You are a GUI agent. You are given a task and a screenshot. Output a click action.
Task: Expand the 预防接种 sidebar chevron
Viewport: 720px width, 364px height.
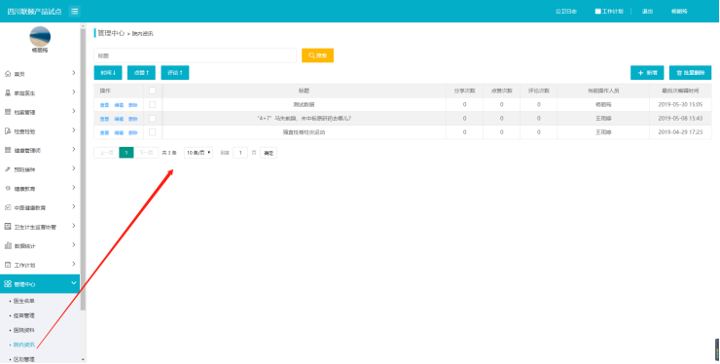(74, 168)
